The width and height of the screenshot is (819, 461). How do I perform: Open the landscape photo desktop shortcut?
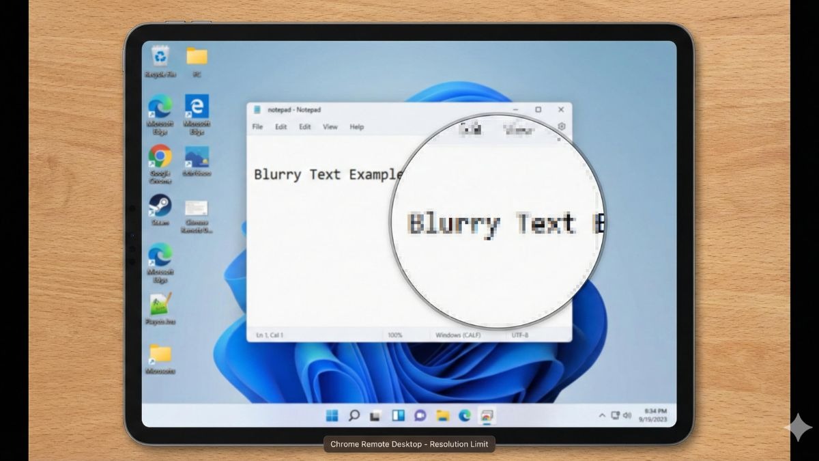click(197, 156)
